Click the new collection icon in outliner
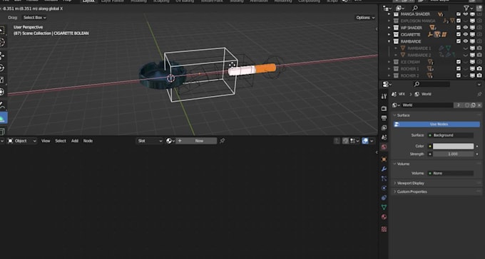Screen dimensions: 485x259 click(479, 8)
